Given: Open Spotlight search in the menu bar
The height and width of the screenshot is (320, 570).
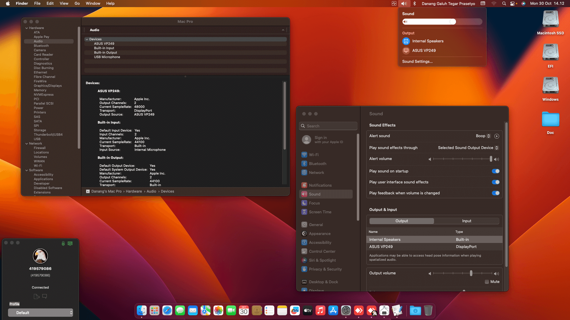Looking at the screenshot, I should pyautogui.click(x=504, y=4).
